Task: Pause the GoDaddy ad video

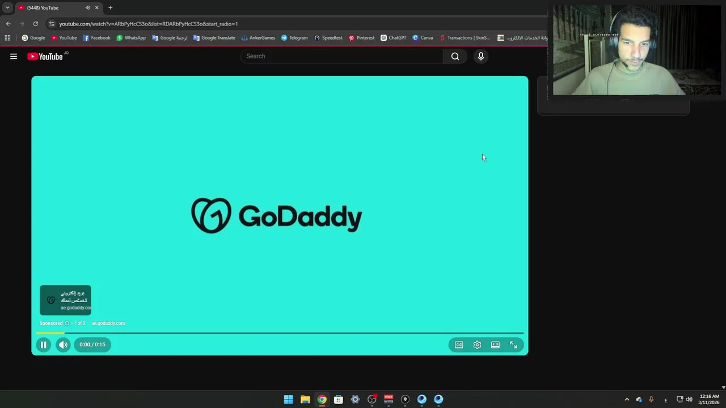Action: click(x=43, y=345)
